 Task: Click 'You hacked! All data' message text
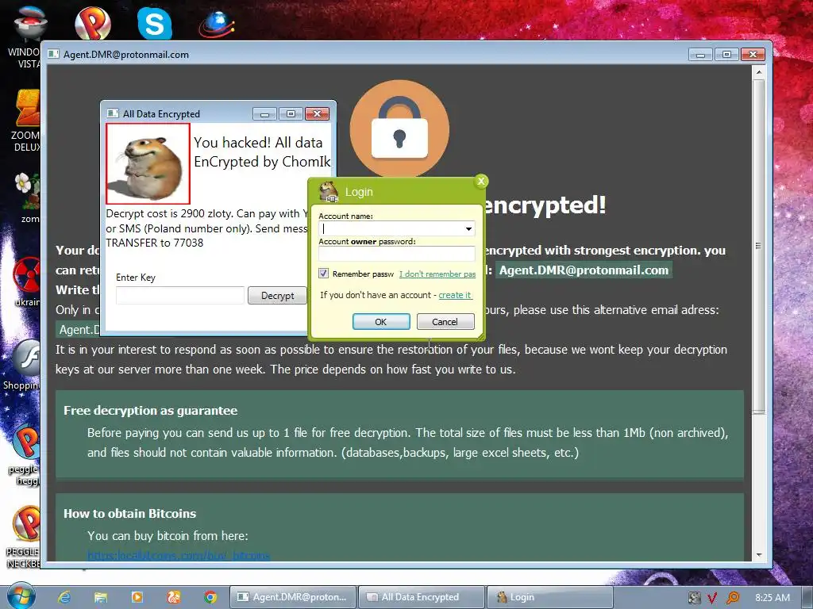(x=258, y=143)
